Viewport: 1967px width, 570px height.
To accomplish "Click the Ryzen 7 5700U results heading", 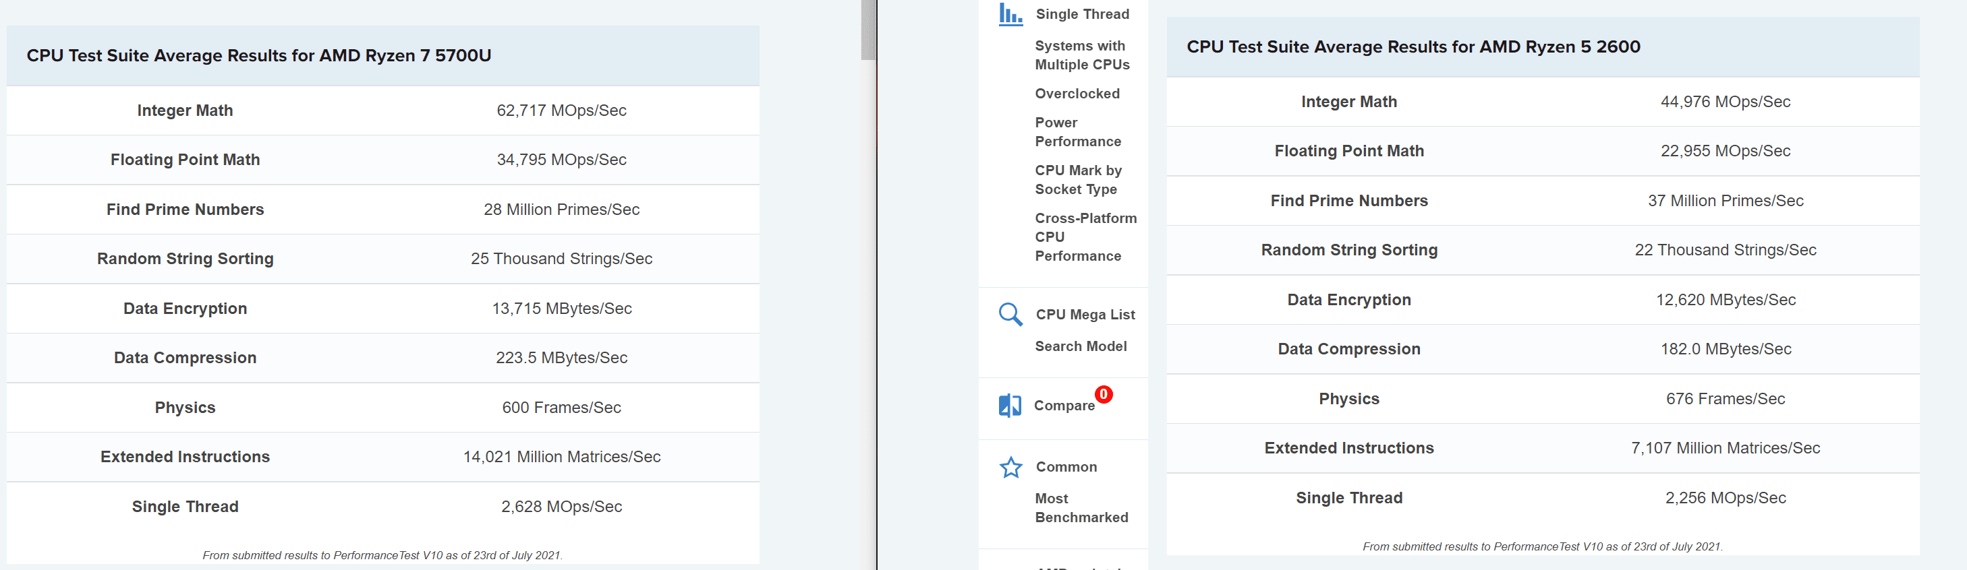I will click(x=259, y=56).
